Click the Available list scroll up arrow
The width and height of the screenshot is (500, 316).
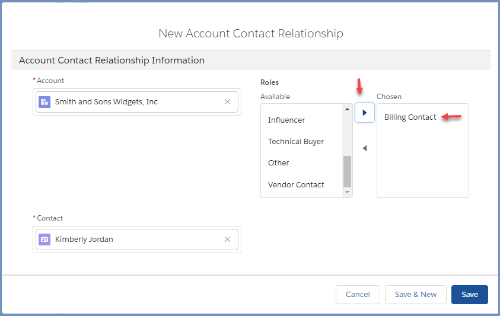click(x=347, y=109)
